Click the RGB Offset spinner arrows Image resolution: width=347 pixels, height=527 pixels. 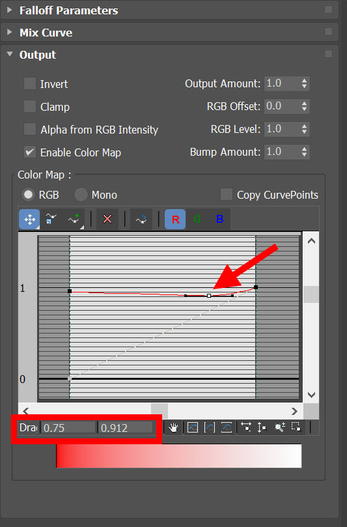tap(304, 106)
